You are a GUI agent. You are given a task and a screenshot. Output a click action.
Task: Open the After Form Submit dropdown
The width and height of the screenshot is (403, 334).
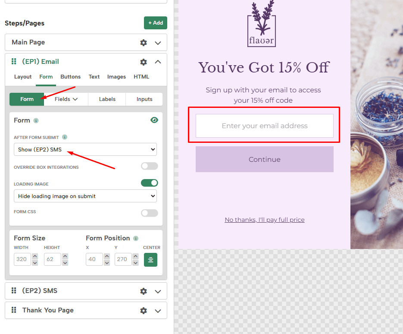click(x=85, y=149)
